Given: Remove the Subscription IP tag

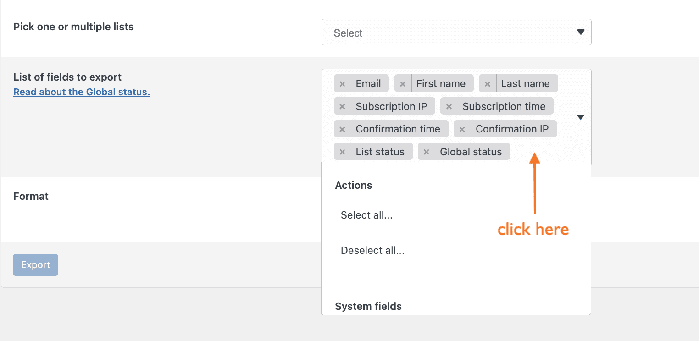Looking at the screenshot, I should tap(342, 107).
